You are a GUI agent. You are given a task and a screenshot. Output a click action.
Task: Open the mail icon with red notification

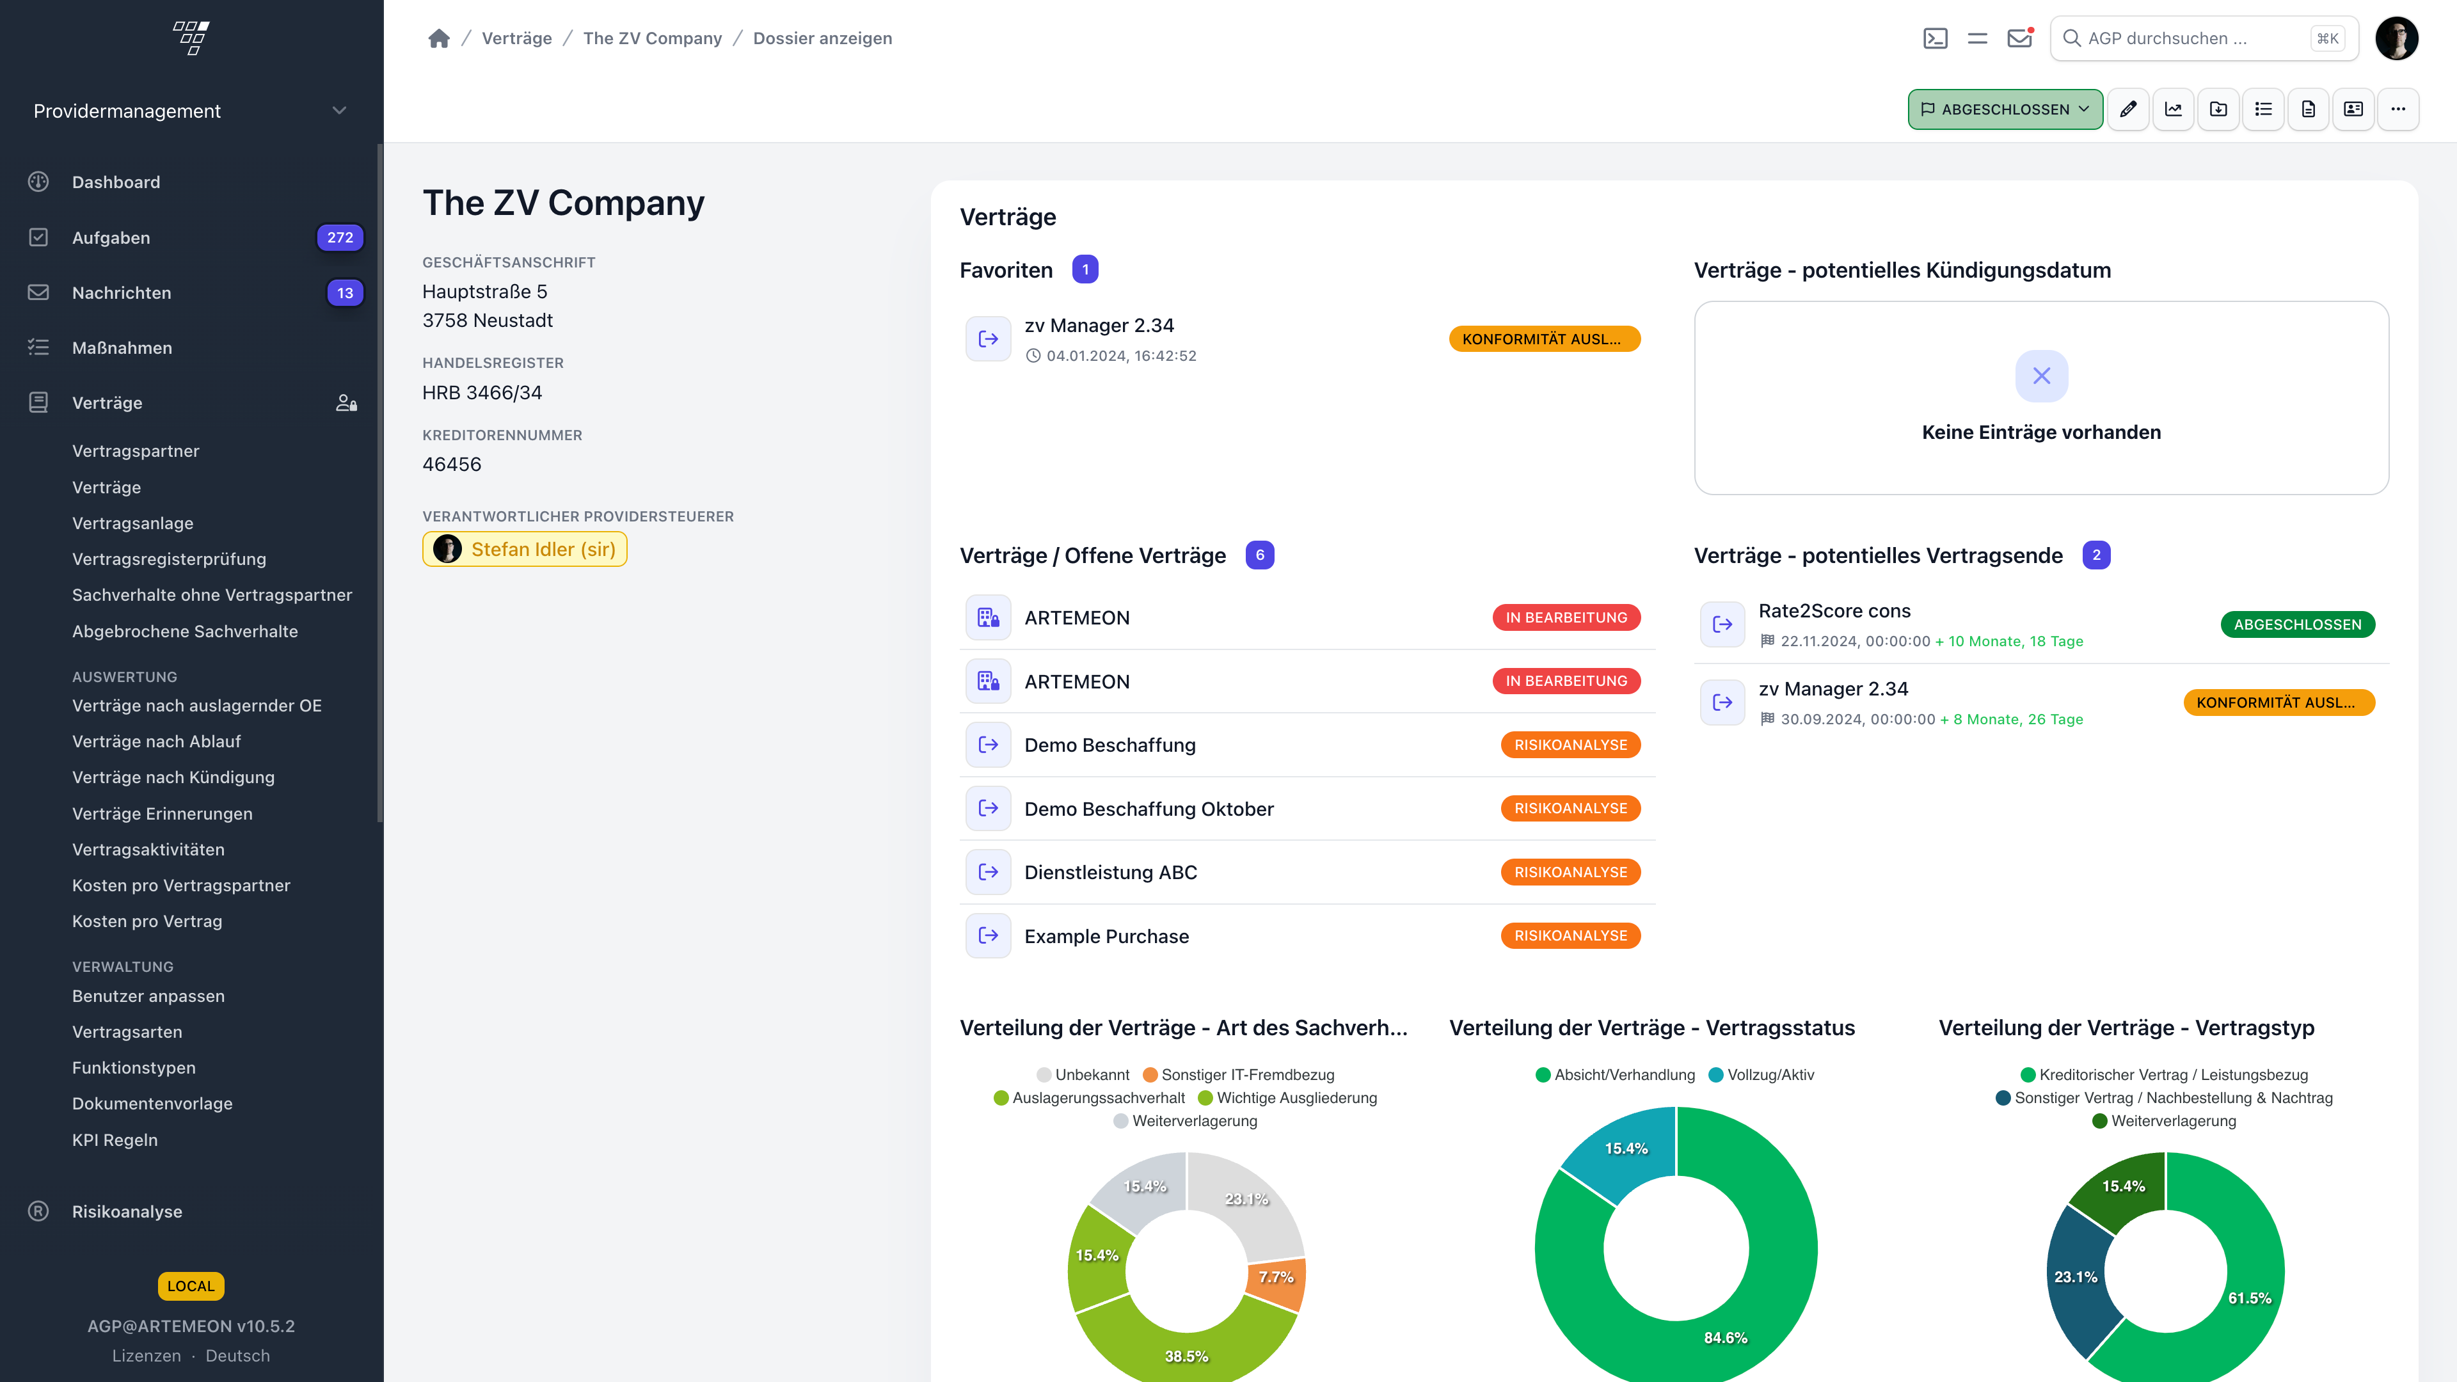click(x=2019, y=38)
